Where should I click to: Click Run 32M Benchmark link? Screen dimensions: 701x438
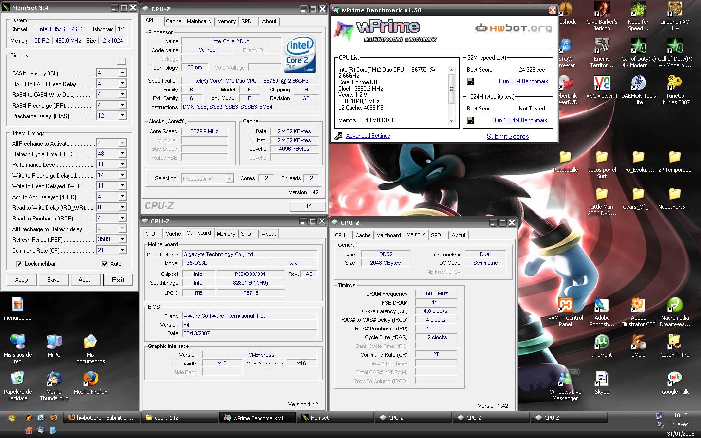(523, 81)
